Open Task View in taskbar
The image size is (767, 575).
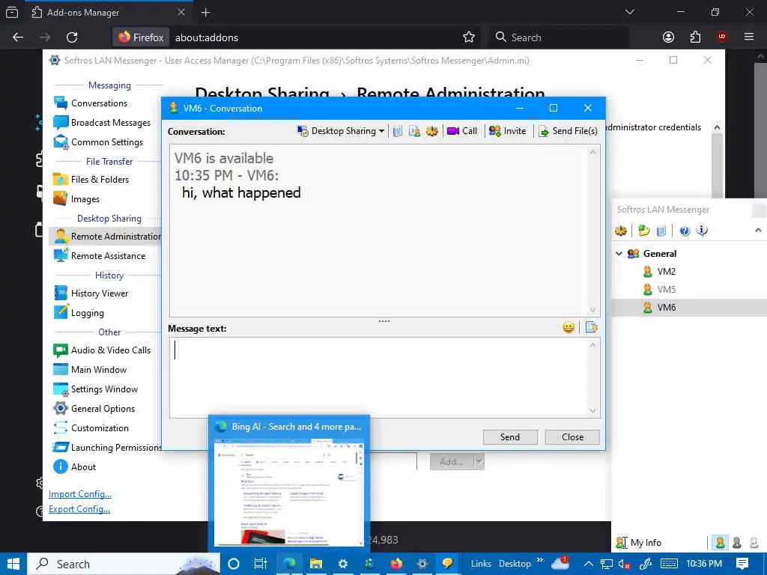point(260,564)
